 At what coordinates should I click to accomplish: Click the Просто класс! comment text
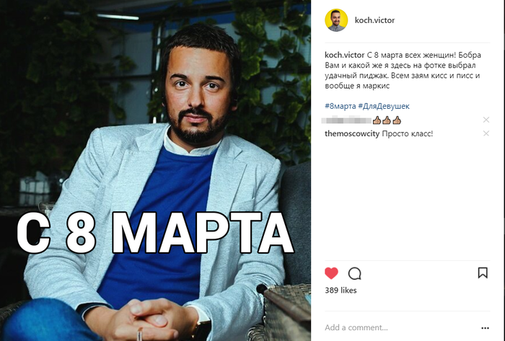(x=407, y=133)
